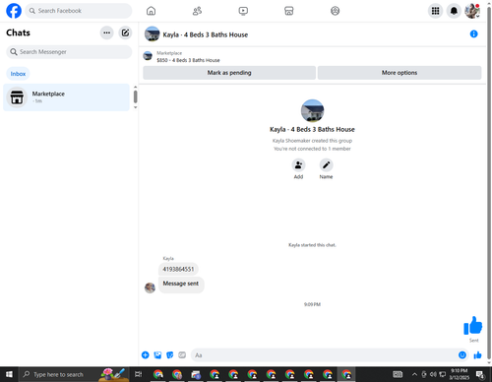Image resolution: width=492 pixels, height=382 pixels.
Task: Click the large house group photo
Action: pyautogui.click(x=312, y=110)
